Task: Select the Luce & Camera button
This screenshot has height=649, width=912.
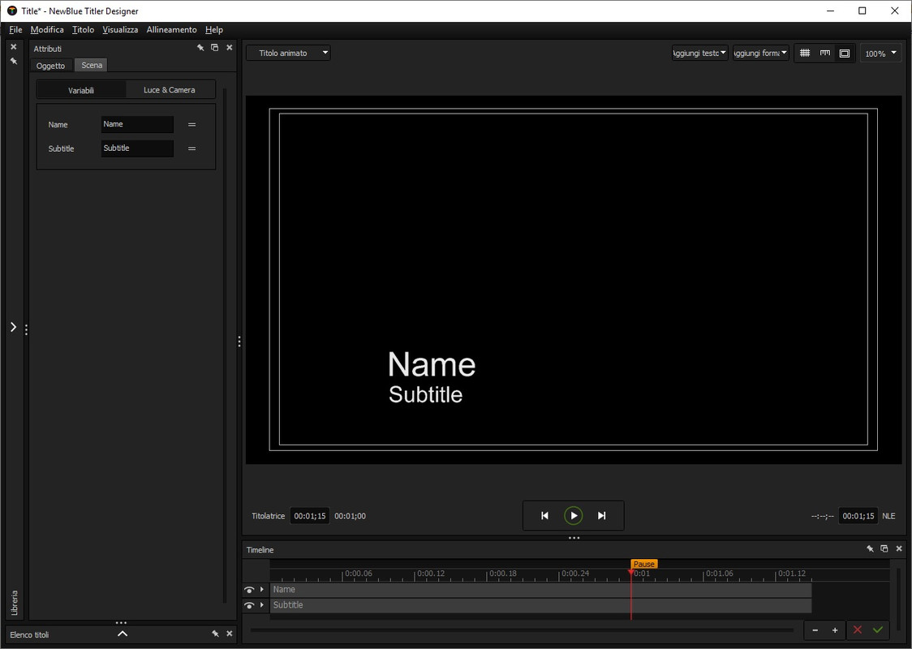Action: (x=170, y=90)
